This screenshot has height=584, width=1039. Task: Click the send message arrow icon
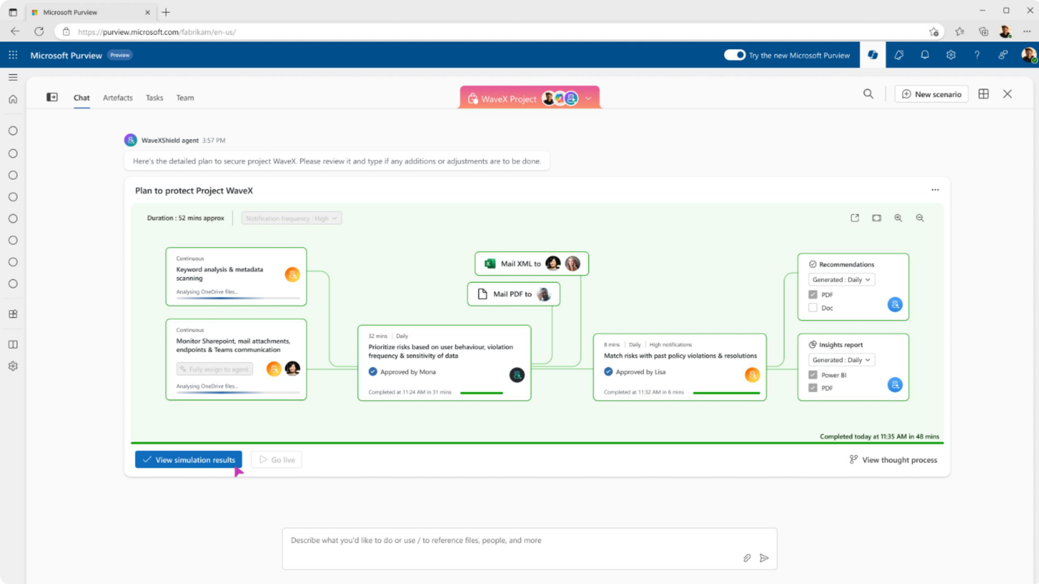[764, 558]
